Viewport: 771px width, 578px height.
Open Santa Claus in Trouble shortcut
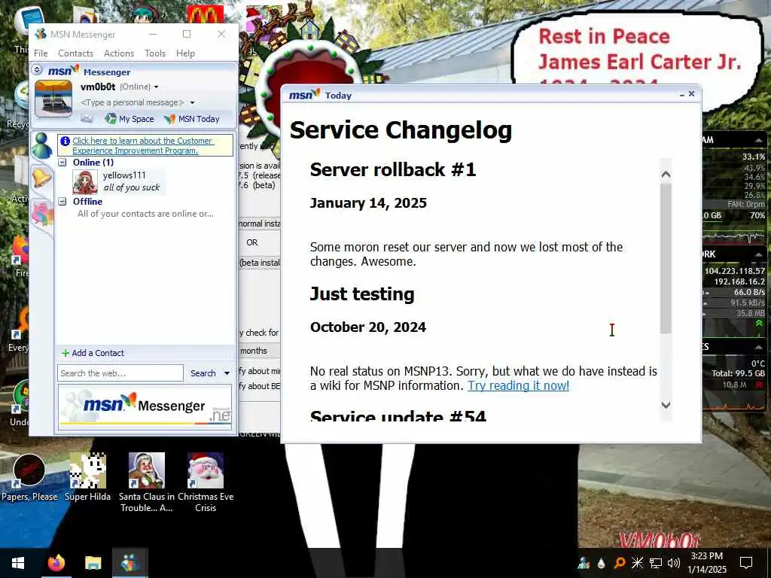pos(147,482)
